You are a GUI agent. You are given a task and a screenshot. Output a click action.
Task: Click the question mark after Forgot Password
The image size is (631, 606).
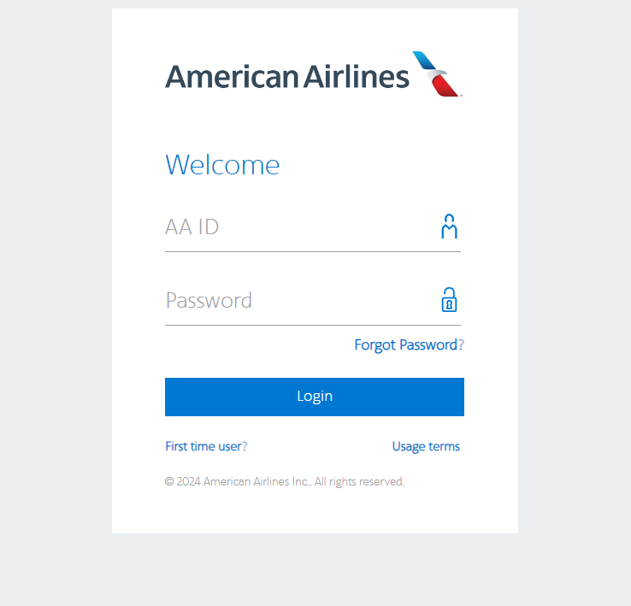click(x=461, y=344)
